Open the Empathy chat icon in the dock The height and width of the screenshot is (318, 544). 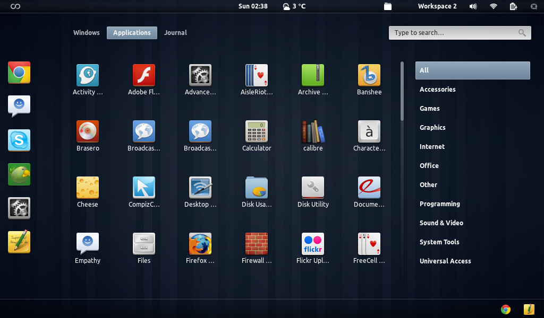point(19,106)
